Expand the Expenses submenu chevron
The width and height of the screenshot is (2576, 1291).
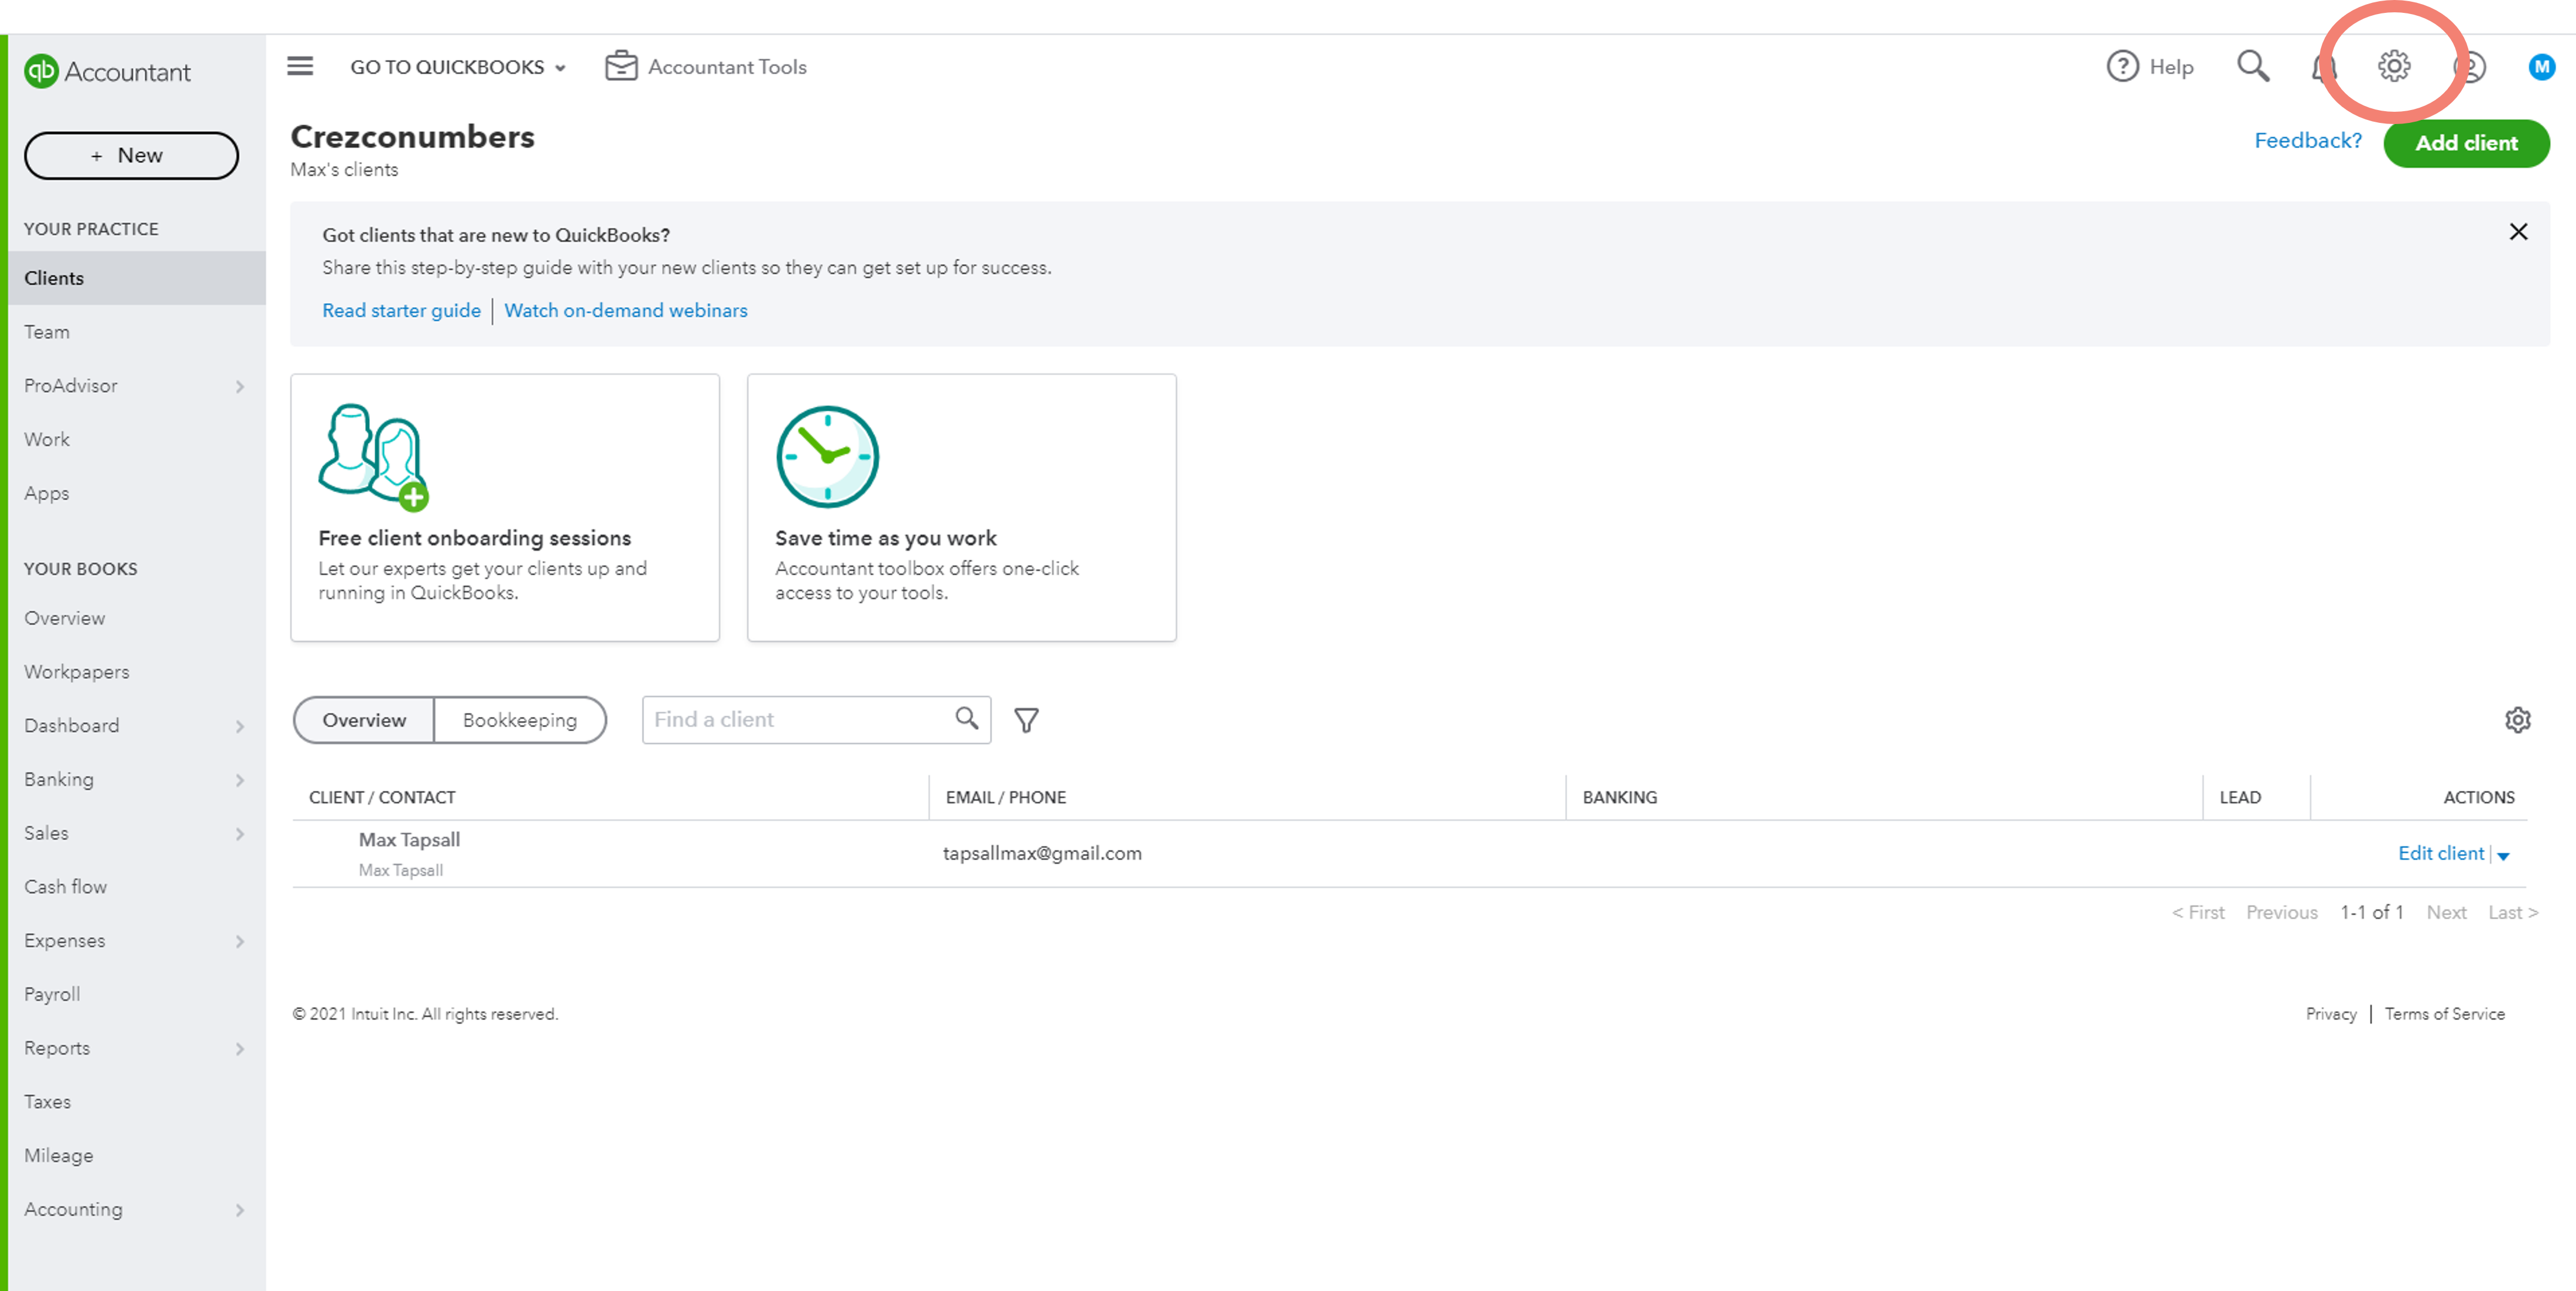click(x=240, y=941)
